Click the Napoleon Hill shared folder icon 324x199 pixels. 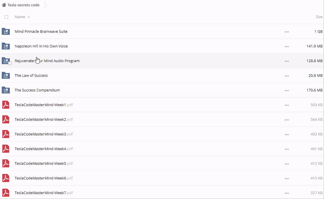pos(6,46)
